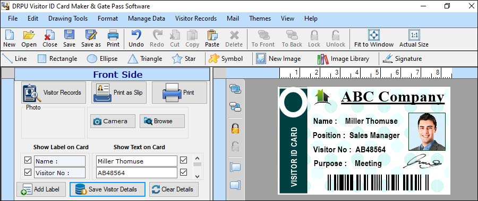Select the Line drawing tool

(14, 59)
